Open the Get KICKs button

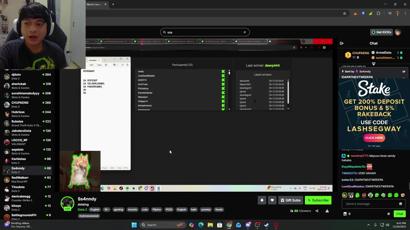(381, 32)
